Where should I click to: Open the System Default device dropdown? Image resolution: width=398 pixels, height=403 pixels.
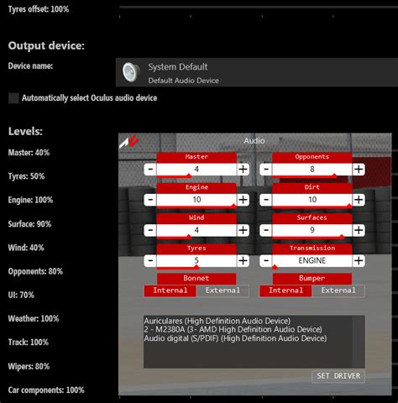(x=257, y=72)
